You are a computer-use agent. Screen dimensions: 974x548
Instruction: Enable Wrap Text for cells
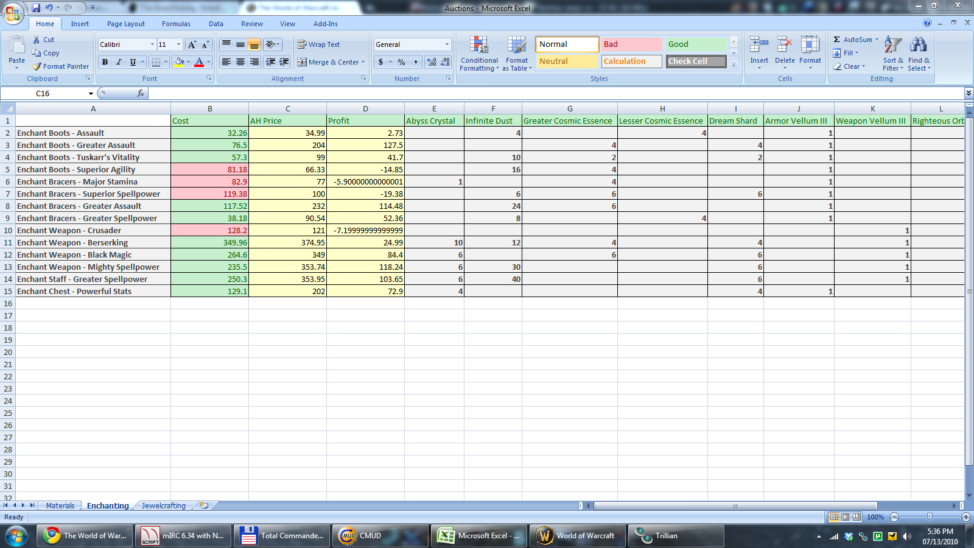[x=318, y=44]
